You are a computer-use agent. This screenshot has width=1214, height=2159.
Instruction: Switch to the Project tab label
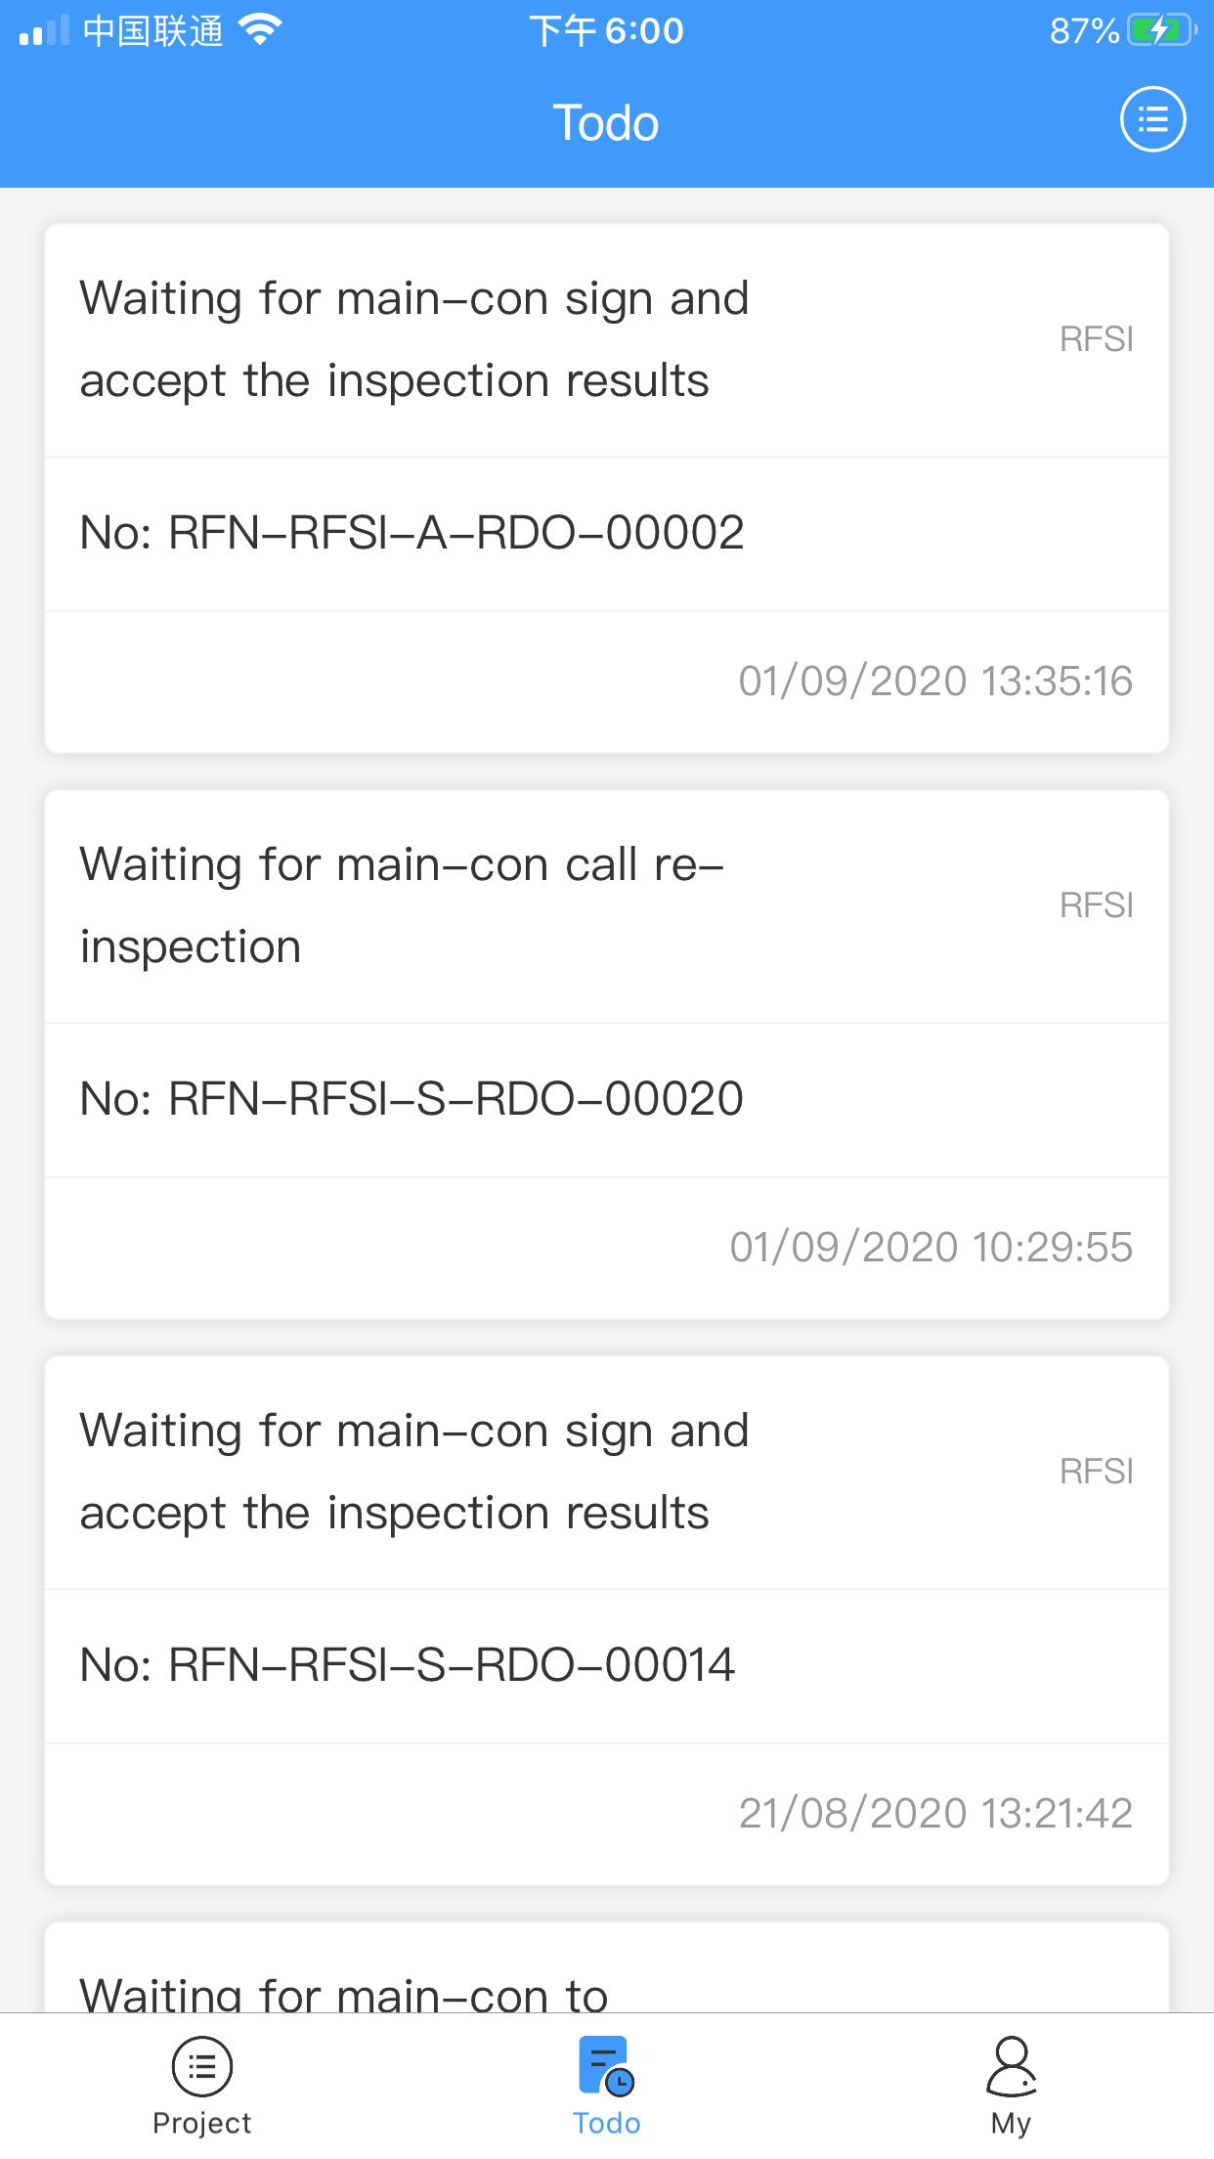tap(202, 2123)
